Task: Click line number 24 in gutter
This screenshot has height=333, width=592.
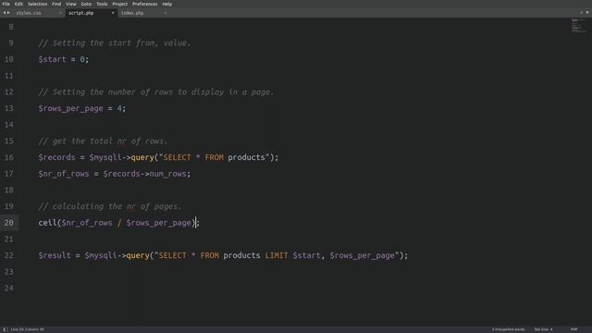Action: [8, 288]
